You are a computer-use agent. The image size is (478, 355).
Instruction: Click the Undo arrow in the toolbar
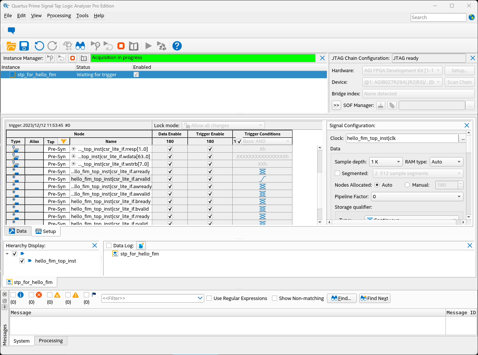pos(39,46)
